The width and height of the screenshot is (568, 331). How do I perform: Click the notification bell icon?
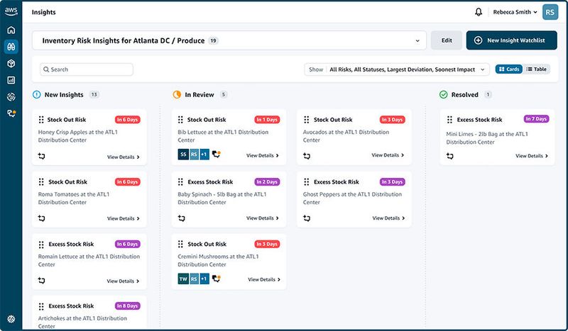pyautogui.click(x=479, y=12)
